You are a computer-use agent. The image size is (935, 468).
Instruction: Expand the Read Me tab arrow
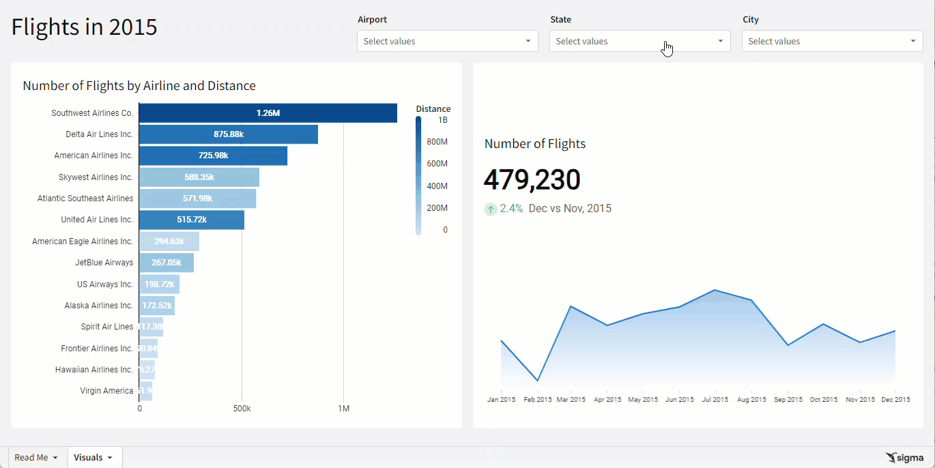pos(55,458)
